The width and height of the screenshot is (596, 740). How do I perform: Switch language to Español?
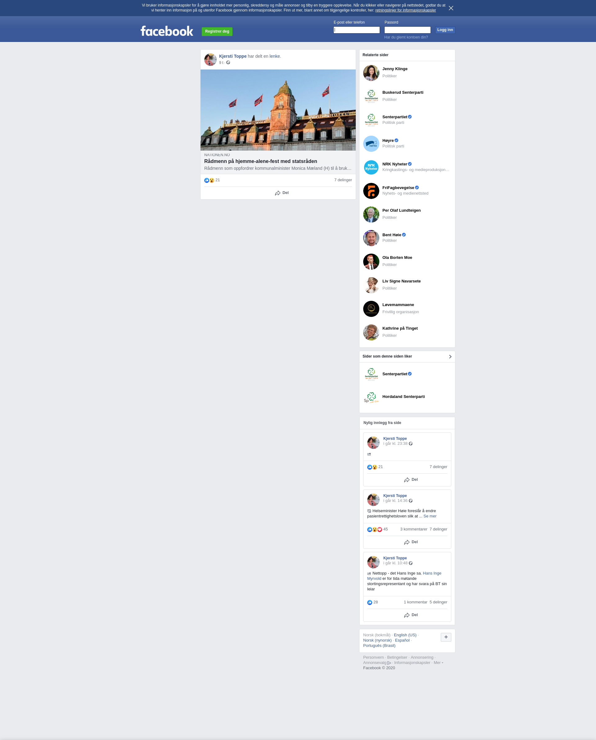click(402, 640)
